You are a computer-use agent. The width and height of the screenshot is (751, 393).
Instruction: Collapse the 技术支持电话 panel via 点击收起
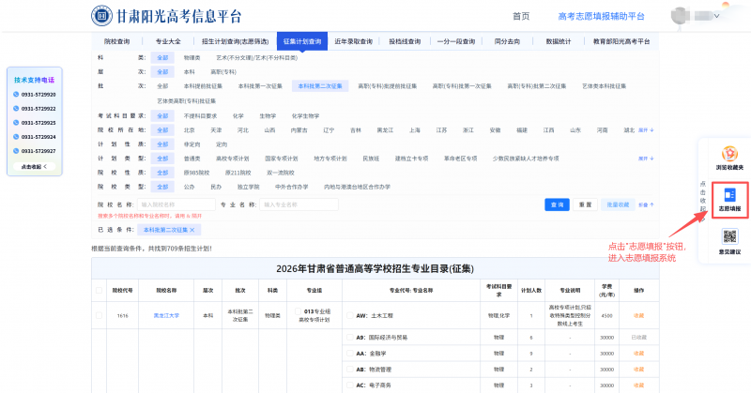pyautogui.click(x=34, y=167)
